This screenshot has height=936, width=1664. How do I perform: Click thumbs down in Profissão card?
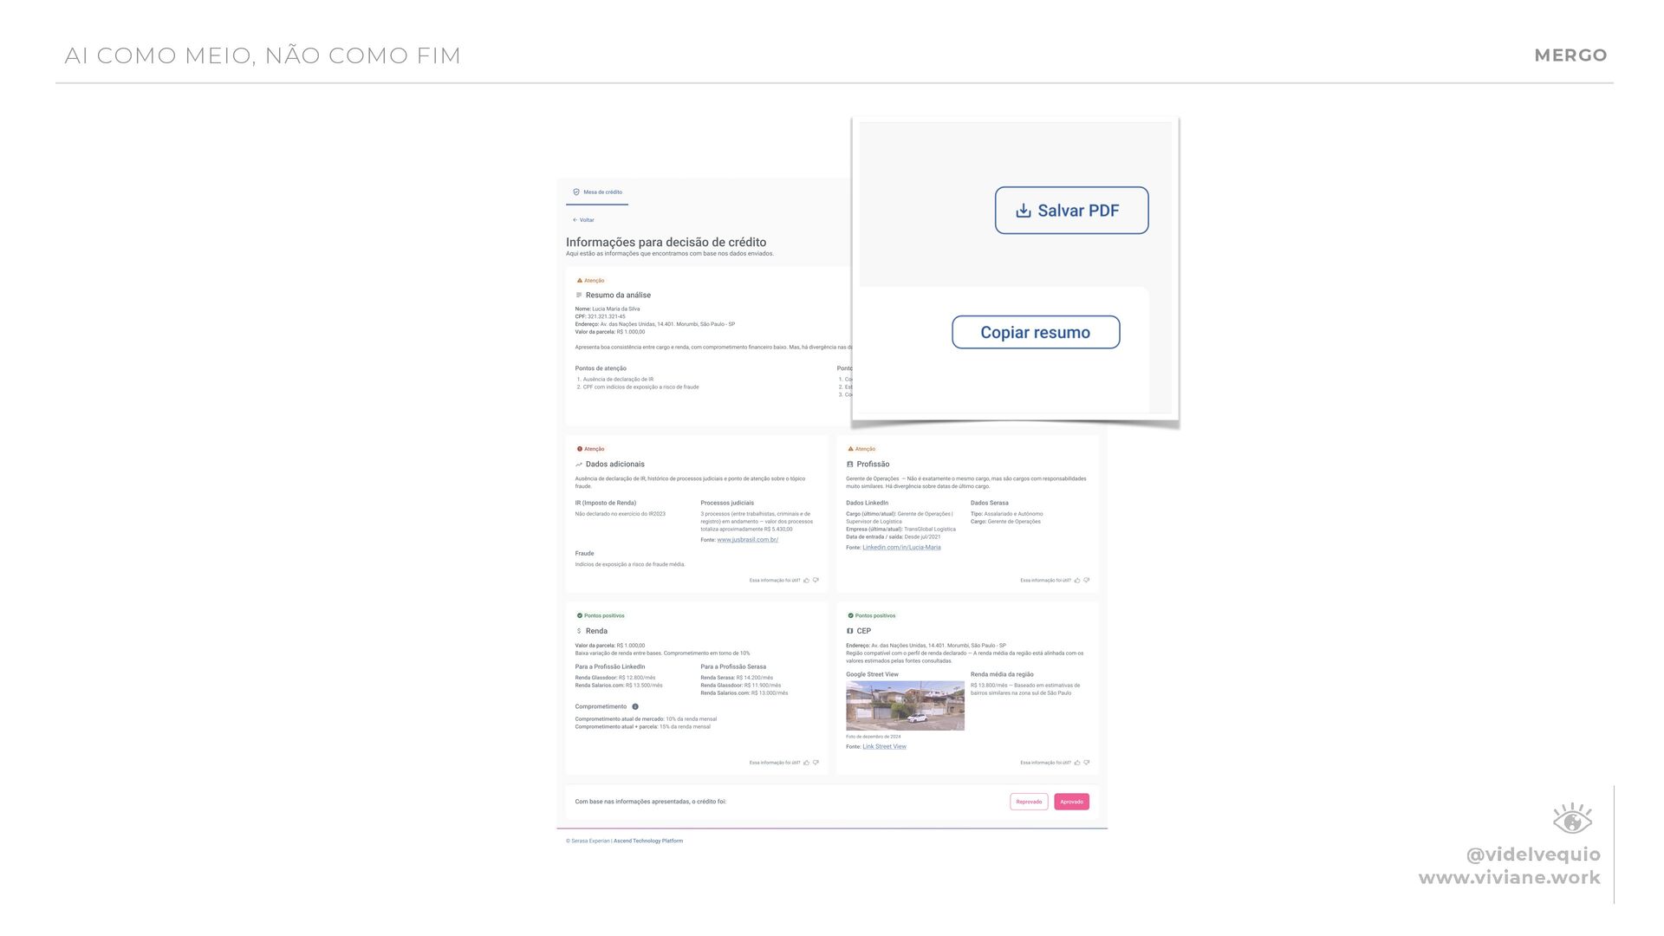pyautogui.click(x=1087, y=581)
